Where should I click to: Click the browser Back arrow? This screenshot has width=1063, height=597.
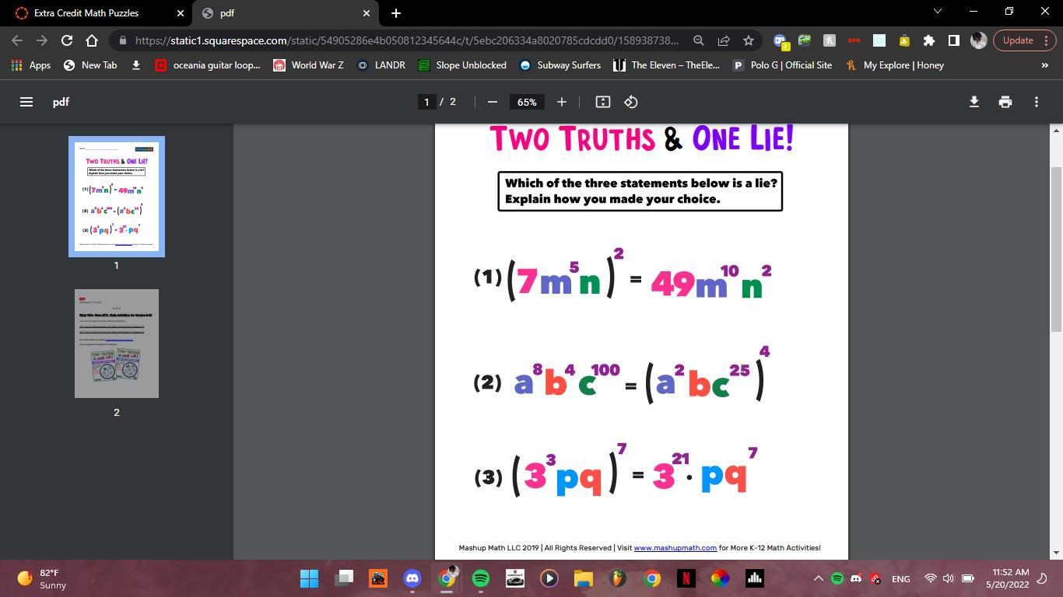(17, 40)
